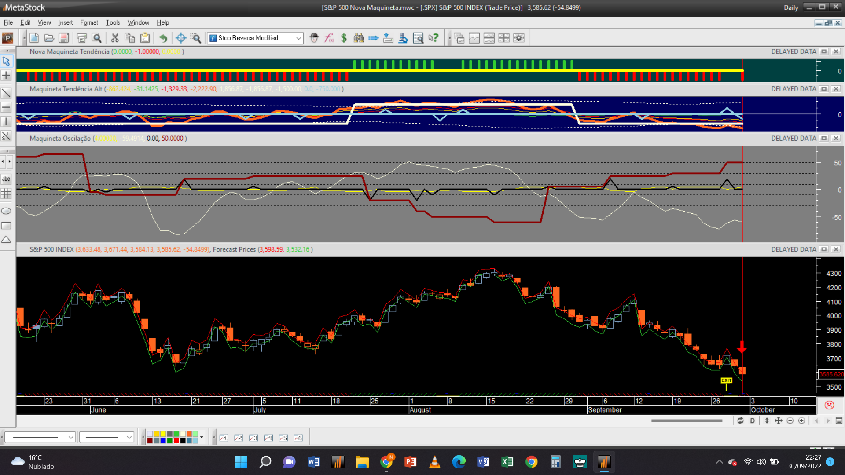Open the Expert Advisor hat icon
The width and height of the screenshot is (845, 475).
(x=314, y=38)
